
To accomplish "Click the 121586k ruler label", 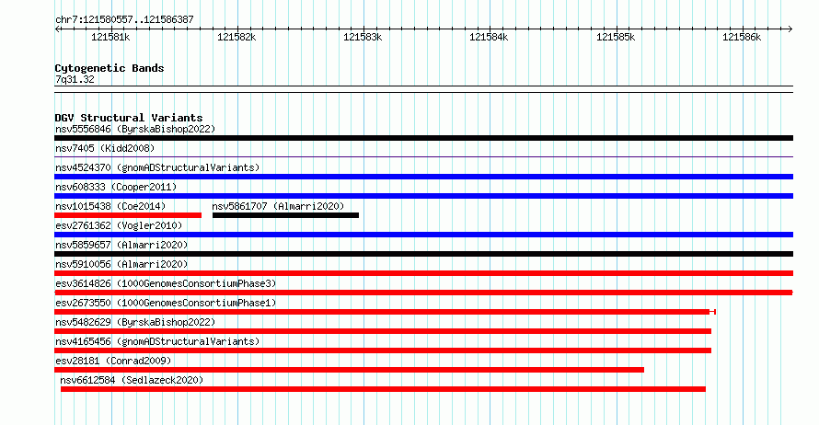I will tap(742, 37).
